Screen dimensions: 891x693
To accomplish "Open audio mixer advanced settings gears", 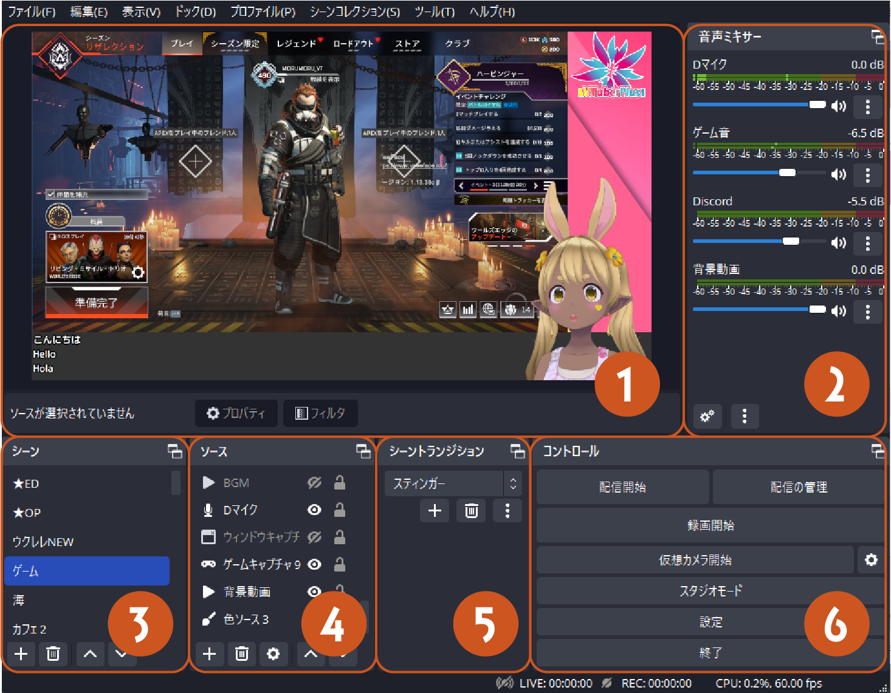I will [707, 417].
